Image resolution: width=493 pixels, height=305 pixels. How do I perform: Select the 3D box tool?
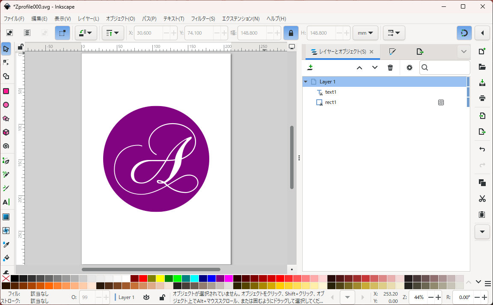pos(6,132)
